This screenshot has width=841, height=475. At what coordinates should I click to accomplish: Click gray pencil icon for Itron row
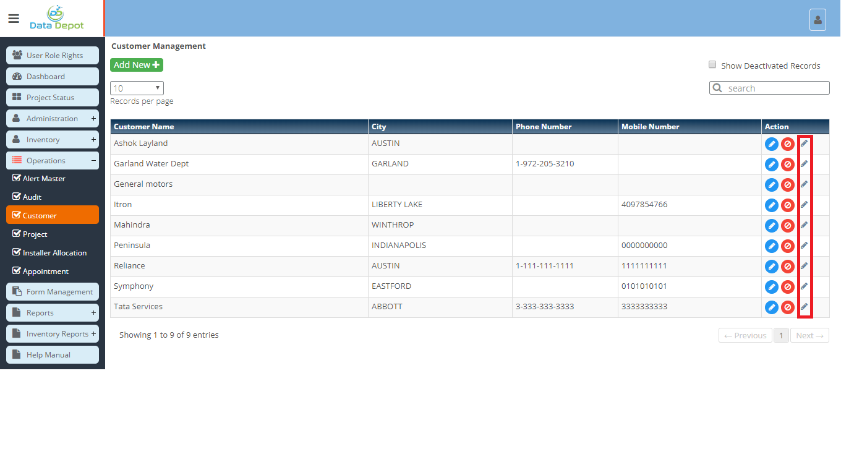pyautogui.click(x=804, y=205)
